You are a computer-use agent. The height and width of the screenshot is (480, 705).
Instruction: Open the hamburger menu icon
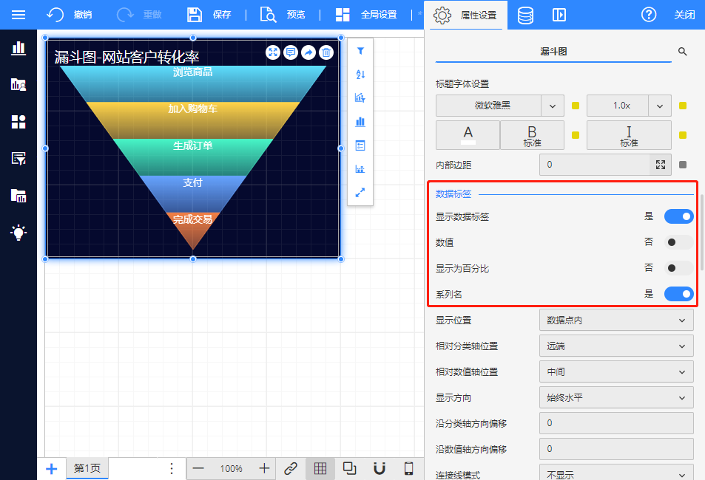click(x=18, y=15)
